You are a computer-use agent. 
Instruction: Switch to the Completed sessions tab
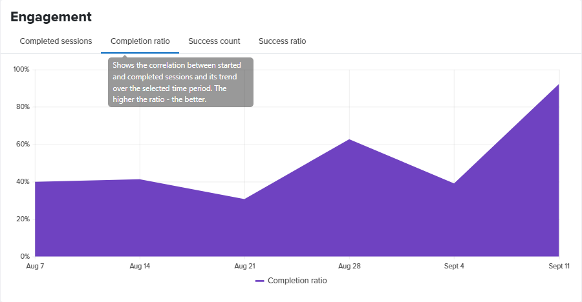[x=56, y=41]
